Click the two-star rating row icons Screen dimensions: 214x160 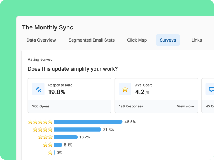pyautogui.click(x=48, y=145)
